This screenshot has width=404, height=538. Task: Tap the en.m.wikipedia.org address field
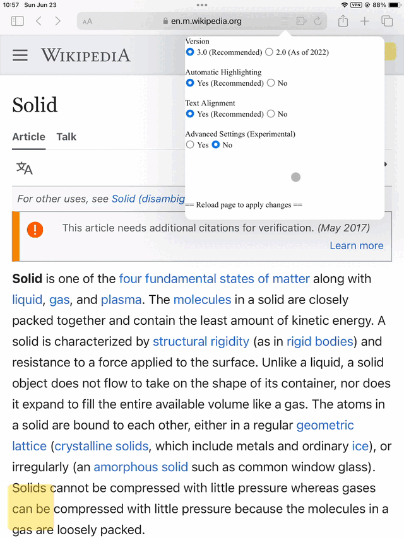202,21
